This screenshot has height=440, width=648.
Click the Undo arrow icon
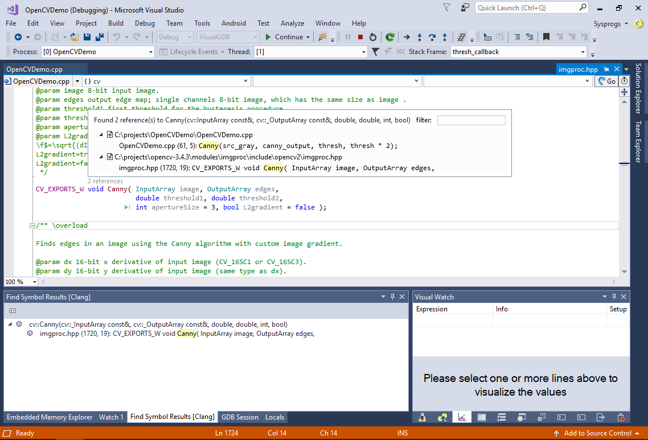coord(117,37)
